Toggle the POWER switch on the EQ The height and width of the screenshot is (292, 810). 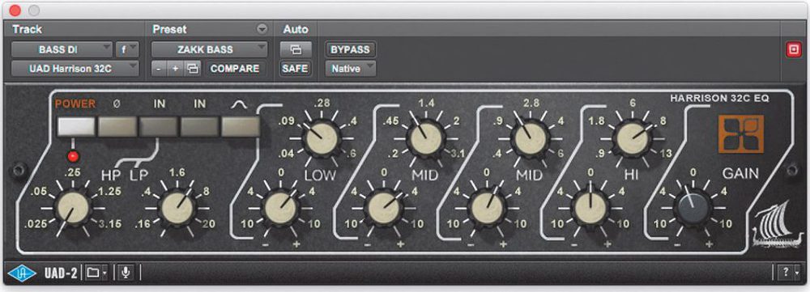pyautogui.click(x=76, y=126)
